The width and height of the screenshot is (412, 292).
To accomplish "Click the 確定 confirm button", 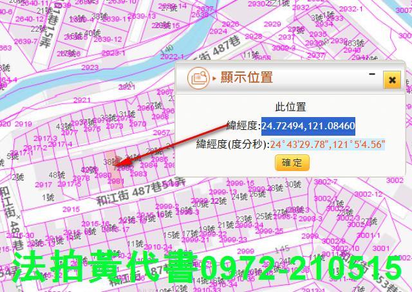I will pyautogui.click(x=292, y=163).
